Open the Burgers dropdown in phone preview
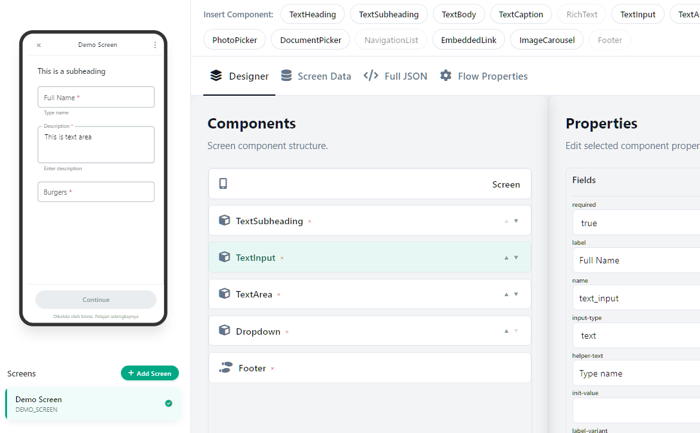The height and width of the screenshot is (433, 700). (96, 191)
